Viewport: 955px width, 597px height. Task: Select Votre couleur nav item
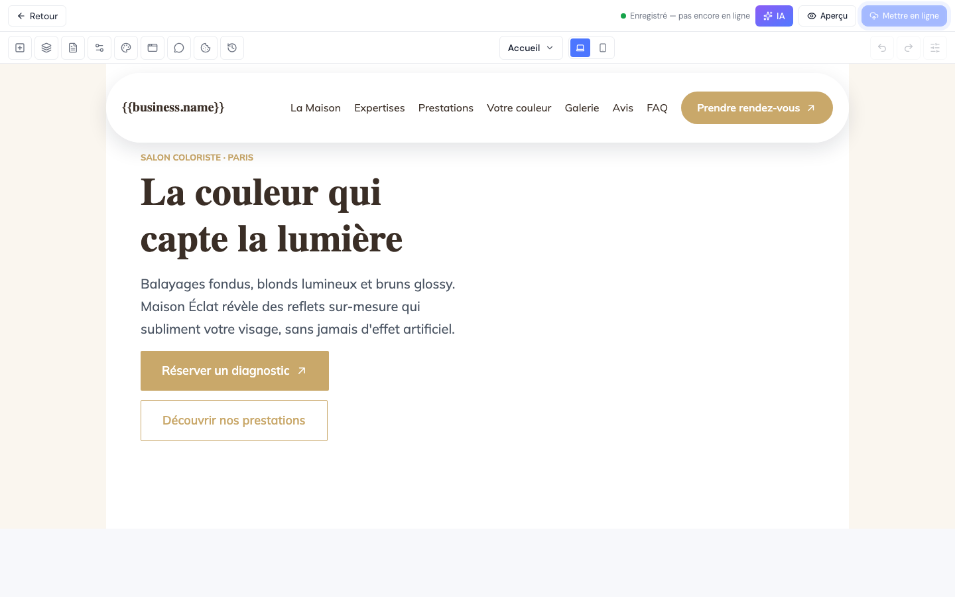point(519,108)
